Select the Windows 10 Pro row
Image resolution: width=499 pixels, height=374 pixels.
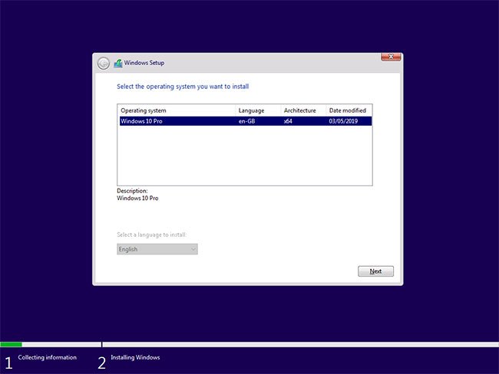pos(246,121)
